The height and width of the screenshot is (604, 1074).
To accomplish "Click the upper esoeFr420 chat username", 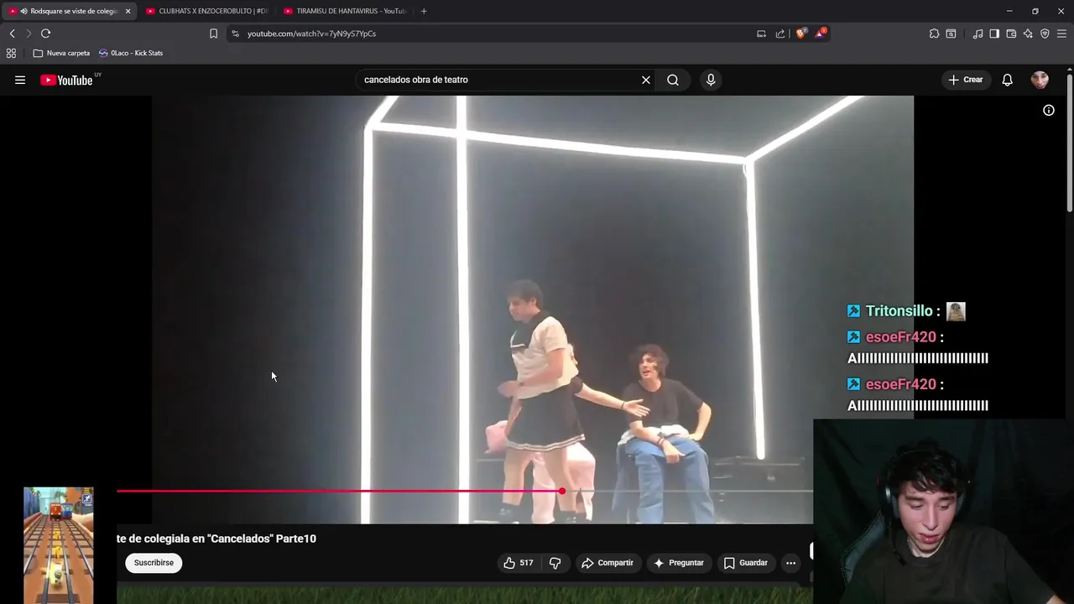I will click(x=900, y=337).
